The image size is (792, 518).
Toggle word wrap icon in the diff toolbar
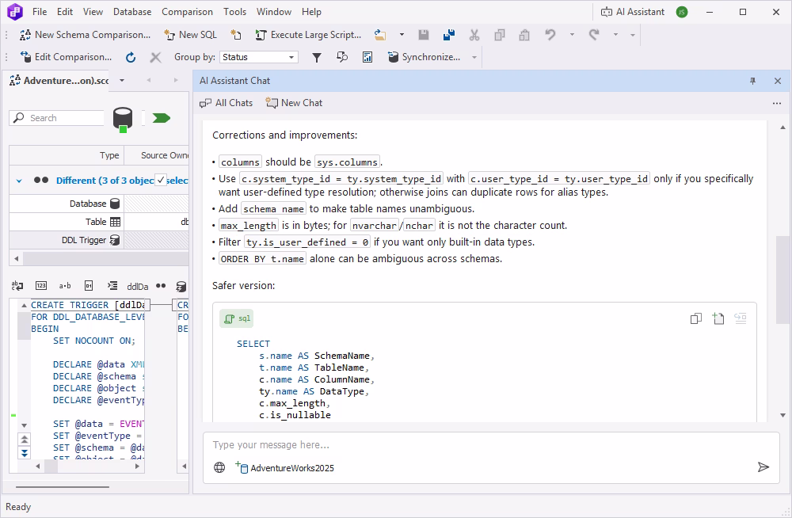[17, 286]
